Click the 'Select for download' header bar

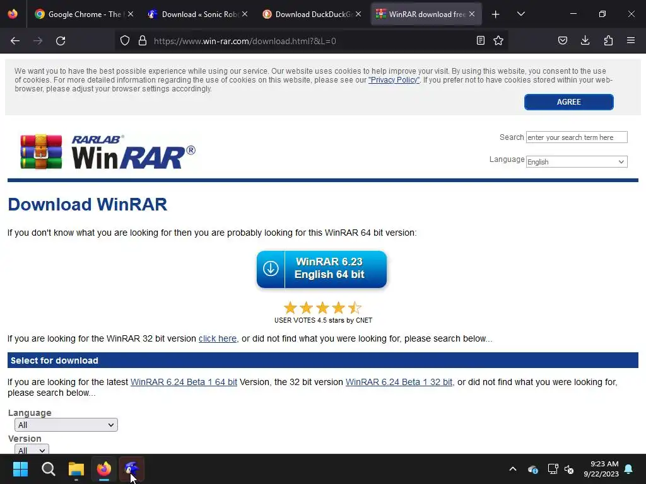point(323,360)
